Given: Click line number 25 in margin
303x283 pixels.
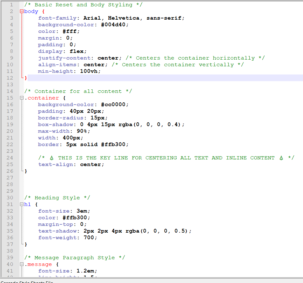Looking at the screenshot, I should tap(10, 164).
